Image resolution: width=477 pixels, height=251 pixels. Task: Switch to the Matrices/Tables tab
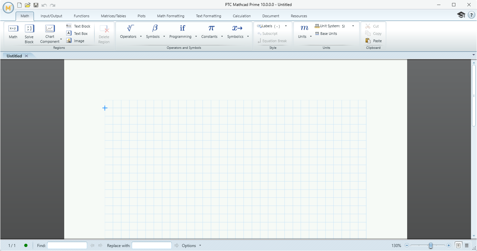(113, 16)
